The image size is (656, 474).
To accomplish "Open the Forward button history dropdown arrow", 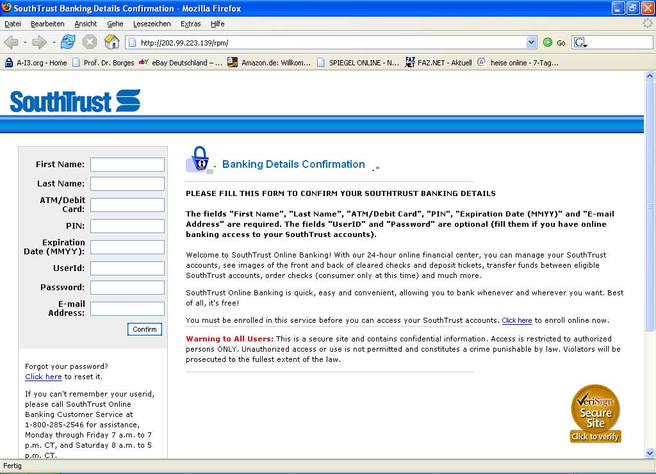I will point(54,42).
